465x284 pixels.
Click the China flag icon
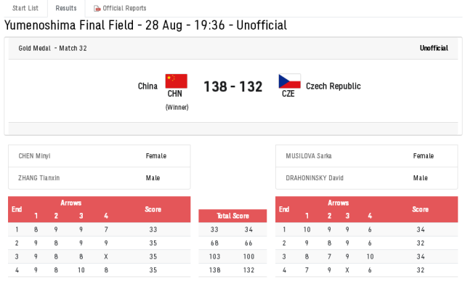pos(176,81)
